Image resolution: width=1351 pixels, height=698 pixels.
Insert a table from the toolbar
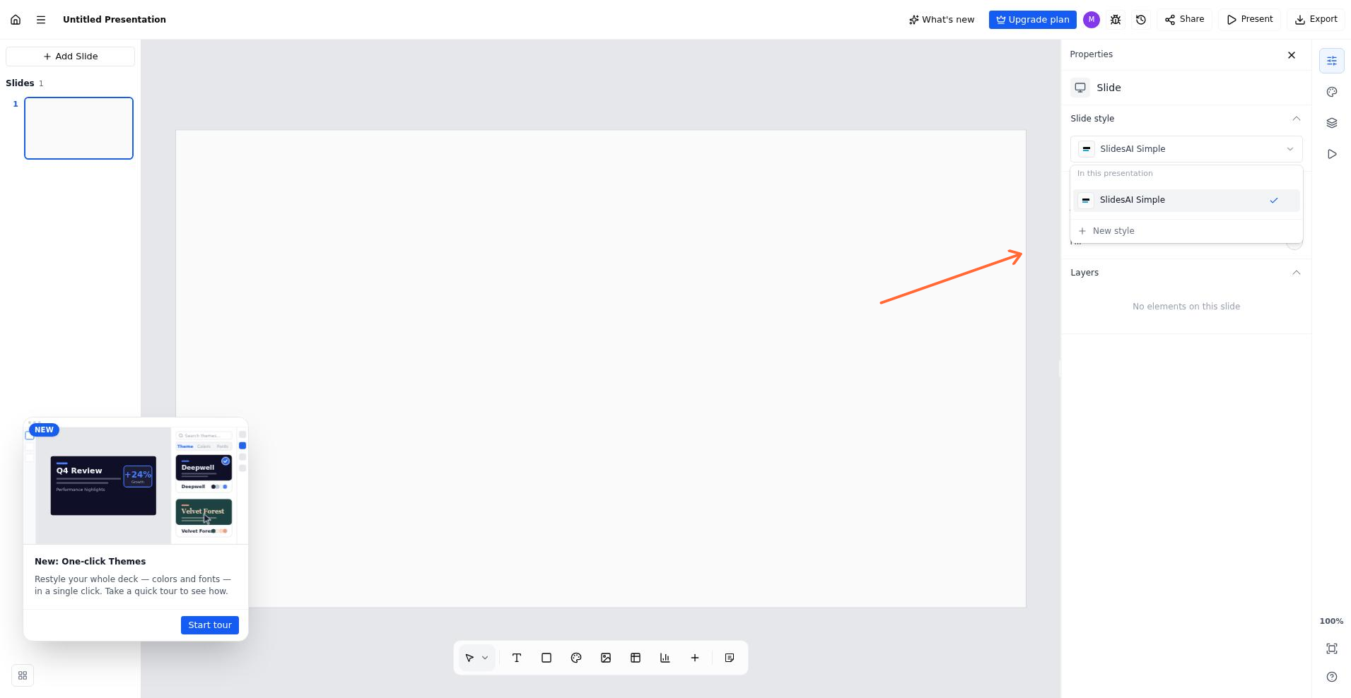click(636, 658)
